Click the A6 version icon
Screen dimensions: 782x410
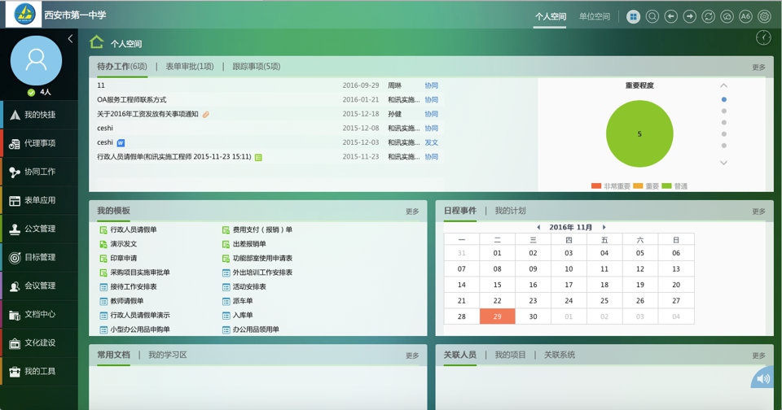(x=745, y=16)
